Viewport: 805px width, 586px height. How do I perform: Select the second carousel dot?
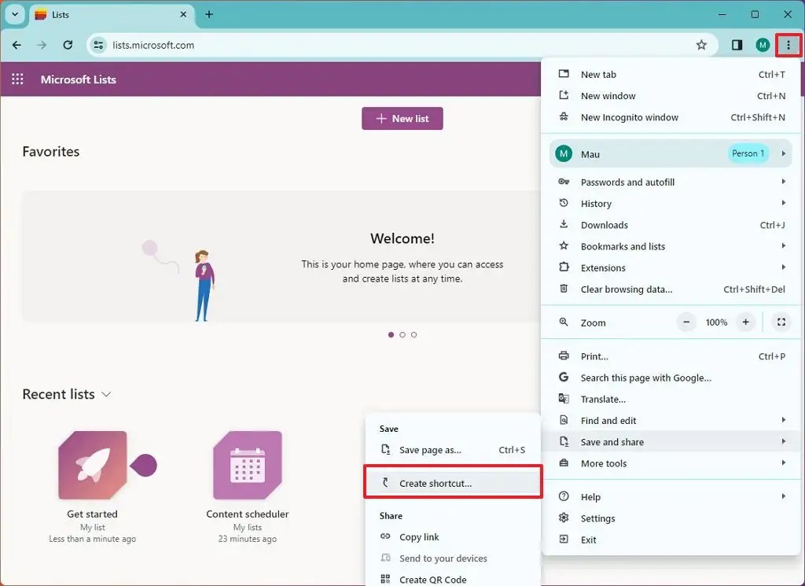(x=402, y=334)
